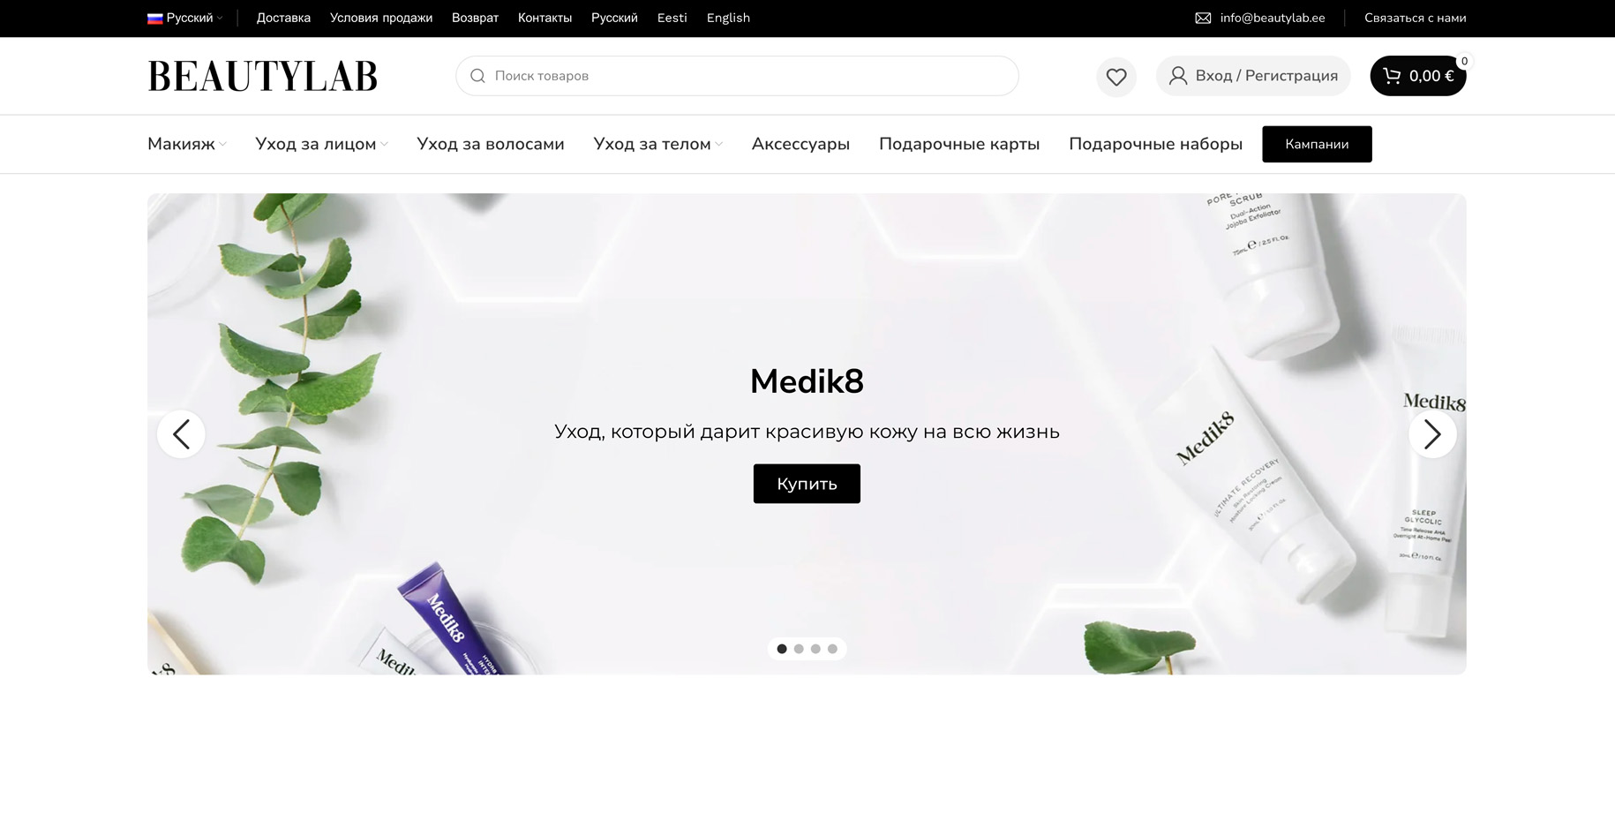The width and height of the screenshot is (1615, 828).
Task: Select the fourth carousel dot
Action: click(832, 649)
